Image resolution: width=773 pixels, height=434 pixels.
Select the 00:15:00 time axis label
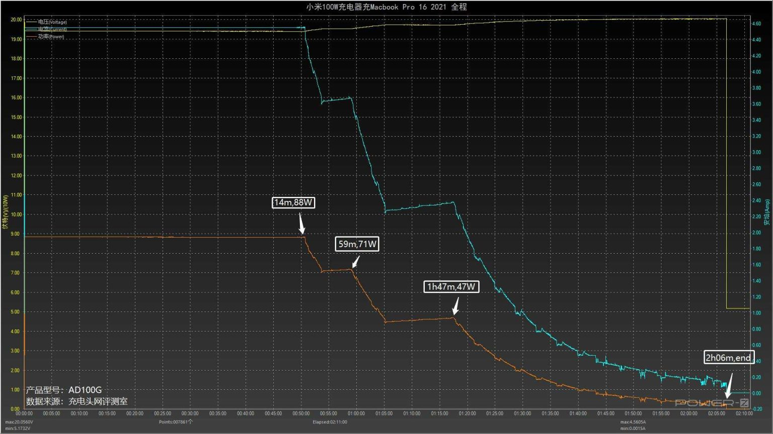[x=107, y=413]
